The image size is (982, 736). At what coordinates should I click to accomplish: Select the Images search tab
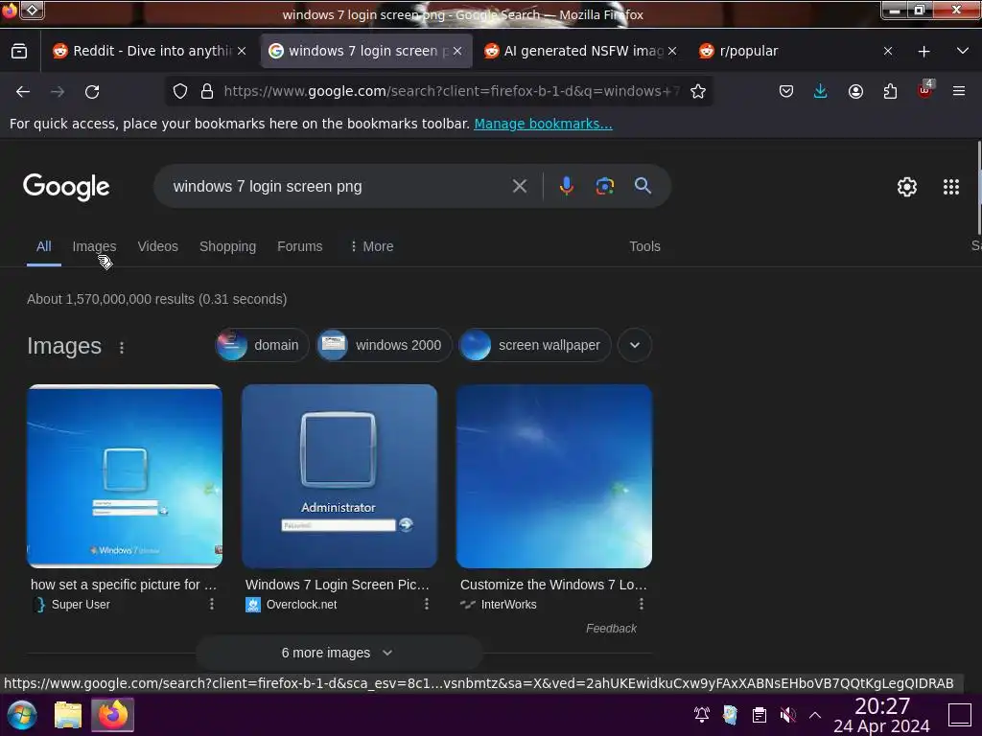tap(94, 246)
